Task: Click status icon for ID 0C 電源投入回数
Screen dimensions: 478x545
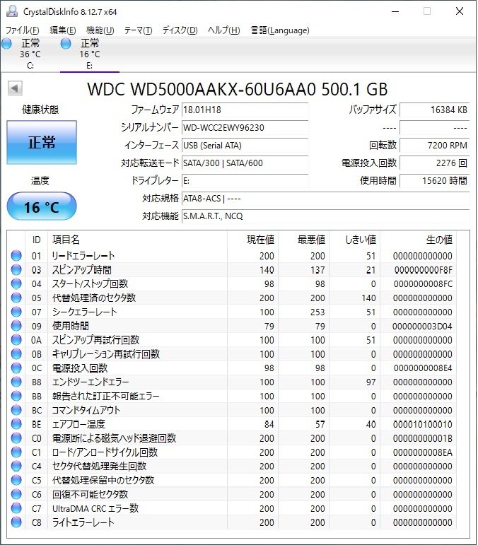Action: point(16,368)
